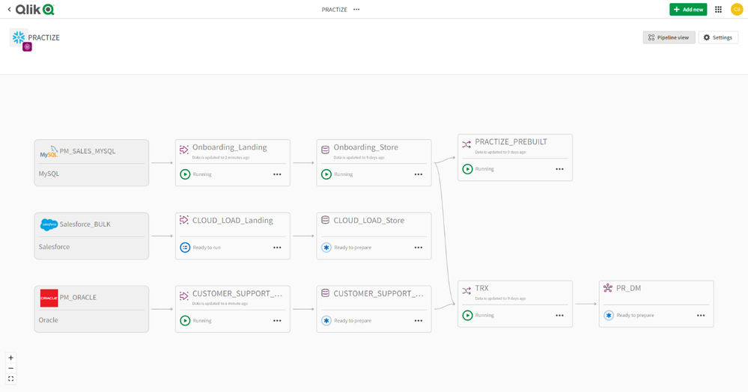Screen dimensions: 748x392
Task: Click the Running status icon on Onboarding_Landing
Action: pos(185,174)
